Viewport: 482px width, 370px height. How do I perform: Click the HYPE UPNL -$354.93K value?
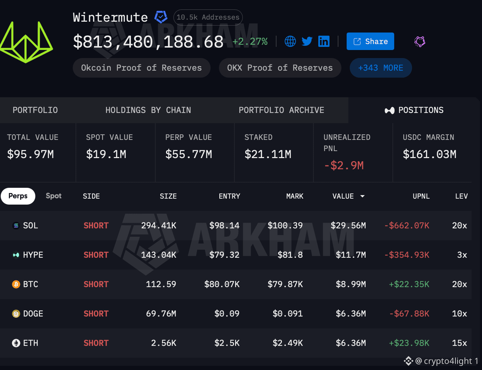(407, 255)
